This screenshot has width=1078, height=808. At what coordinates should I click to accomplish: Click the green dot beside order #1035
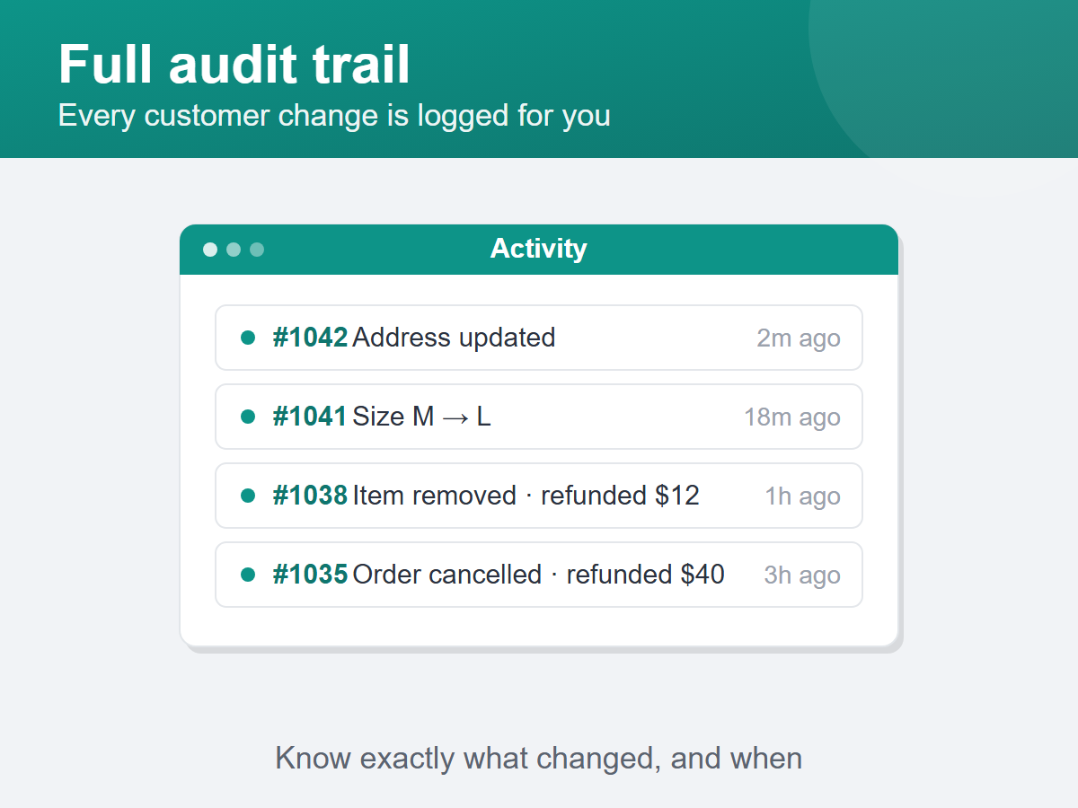tap(248, 575)
